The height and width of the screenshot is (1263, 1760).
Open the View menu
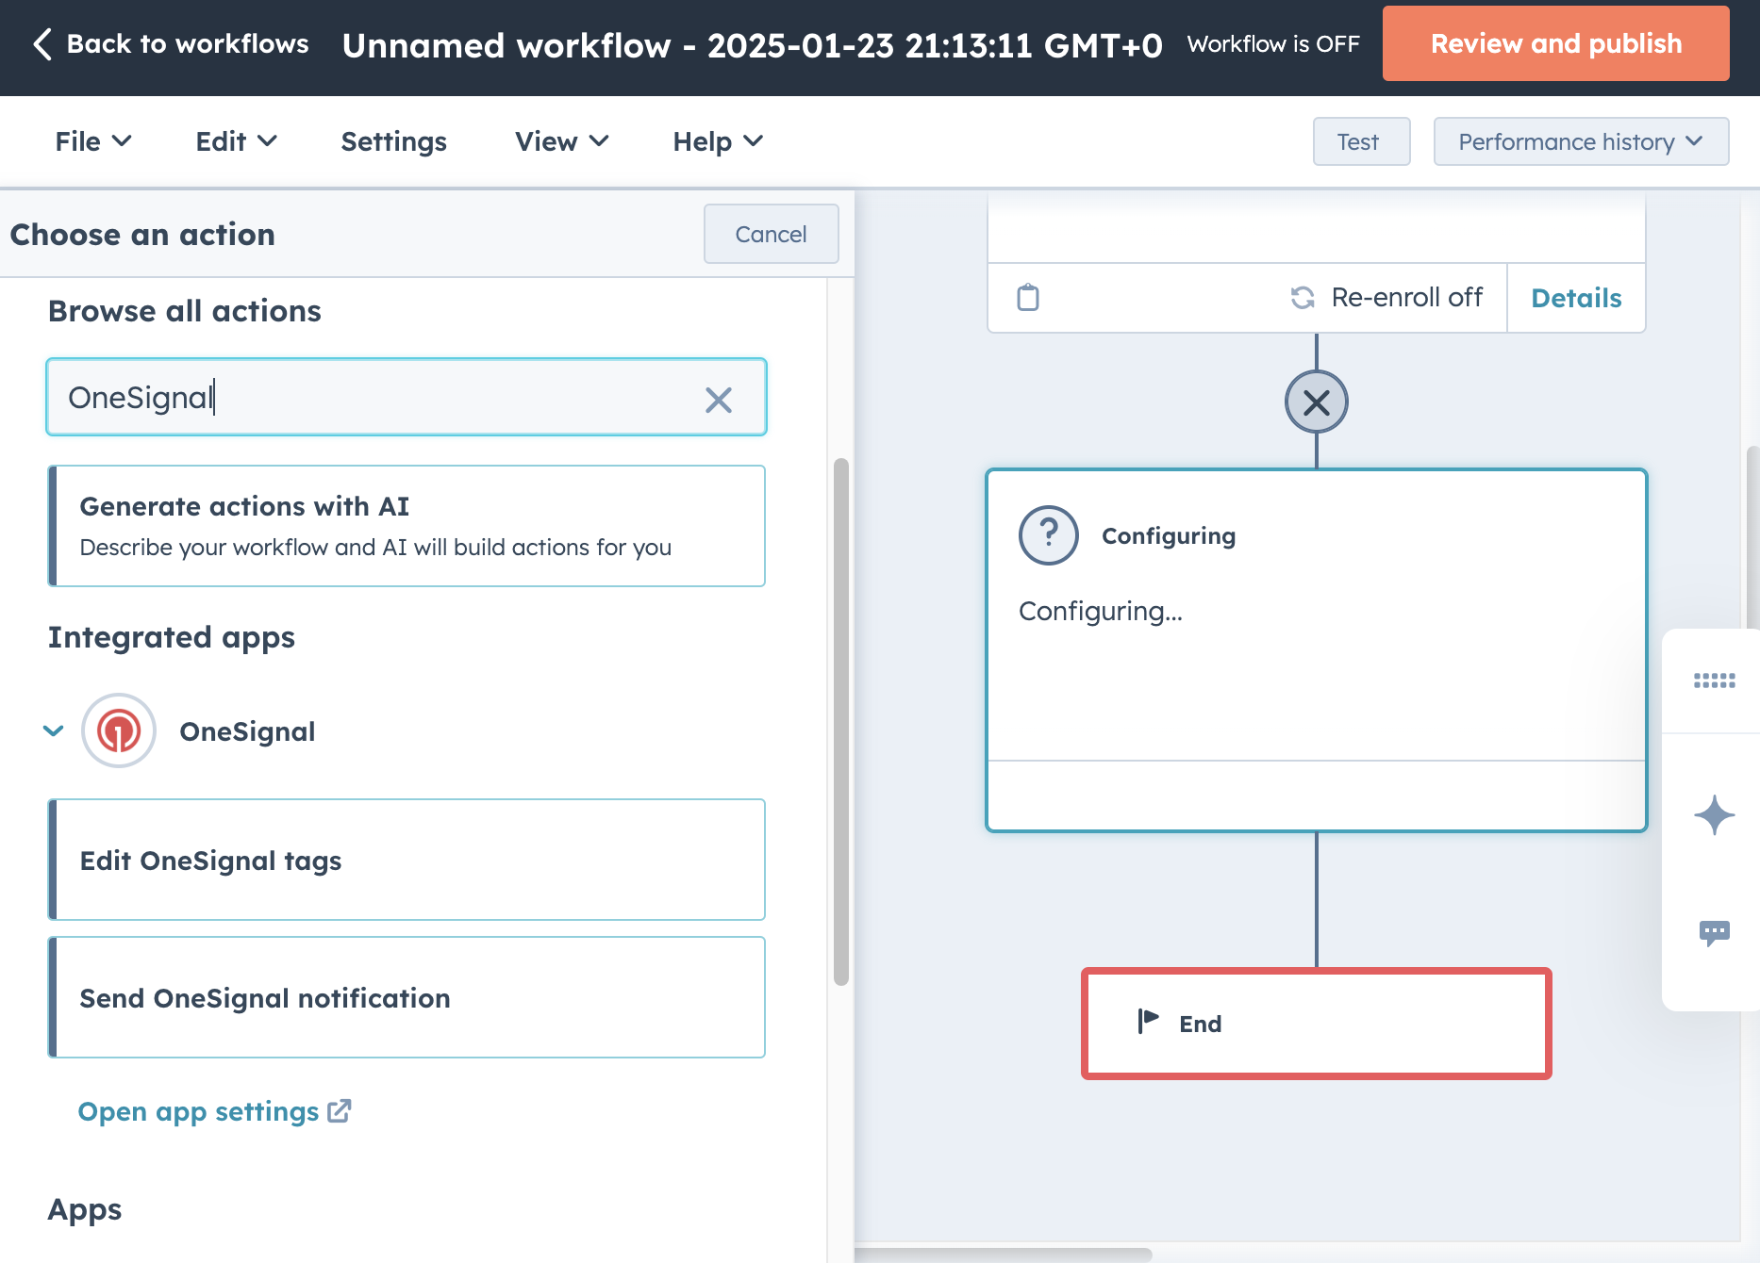point(561,141)
